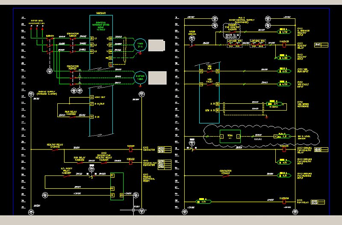Select the 2/1 speed reference output tag

[275, 103]
